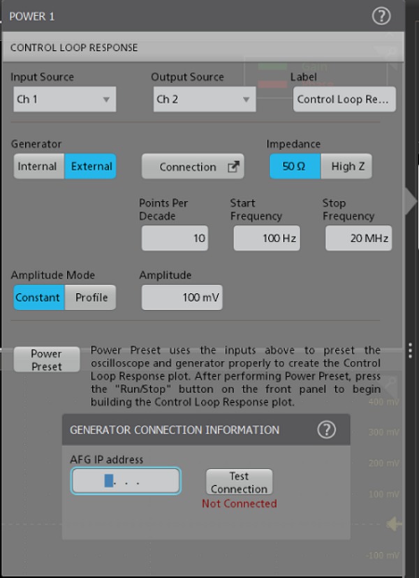Edit the Label field
Image resolution: width=419 pixels, height=578 pixels.
(344, 99)
